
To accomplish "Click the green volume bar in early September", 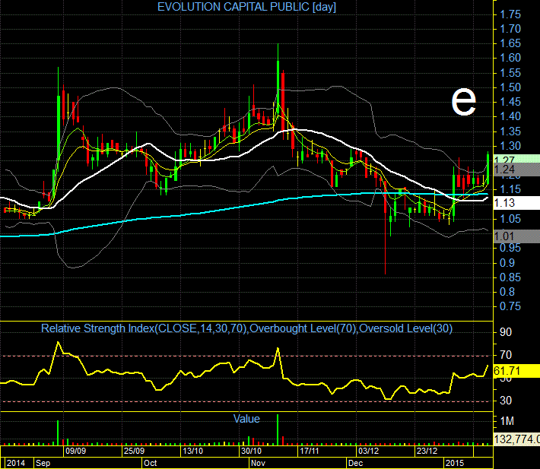I will [58, 433].
